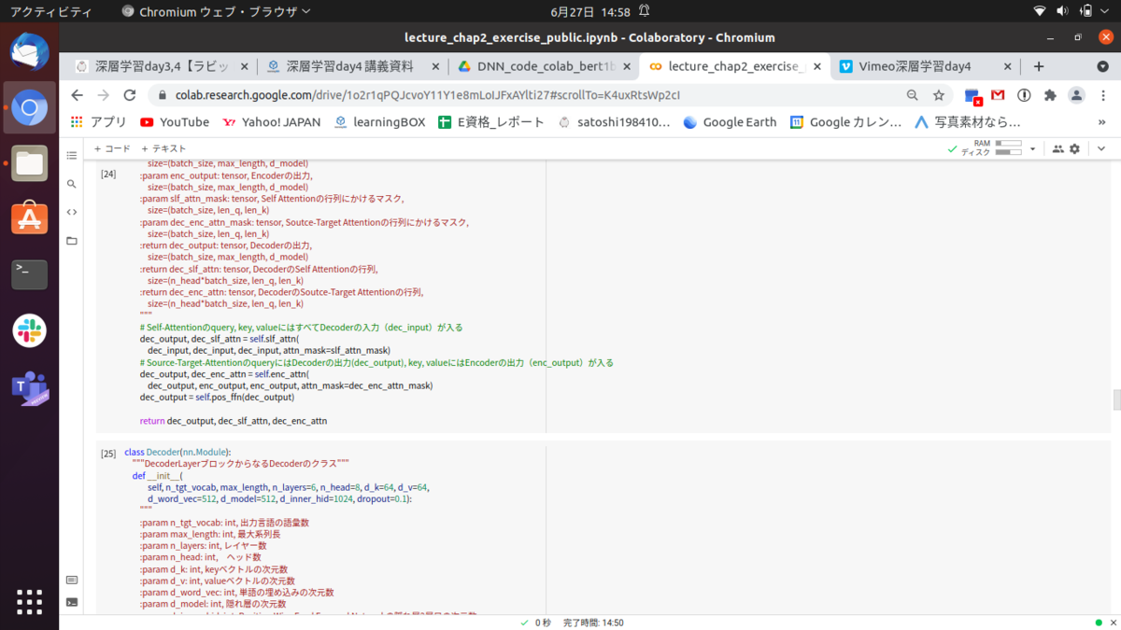This screenshot has width=1121, height=630.
Task: Launch Thunderbird from the dock
Action: pos(30,52)
